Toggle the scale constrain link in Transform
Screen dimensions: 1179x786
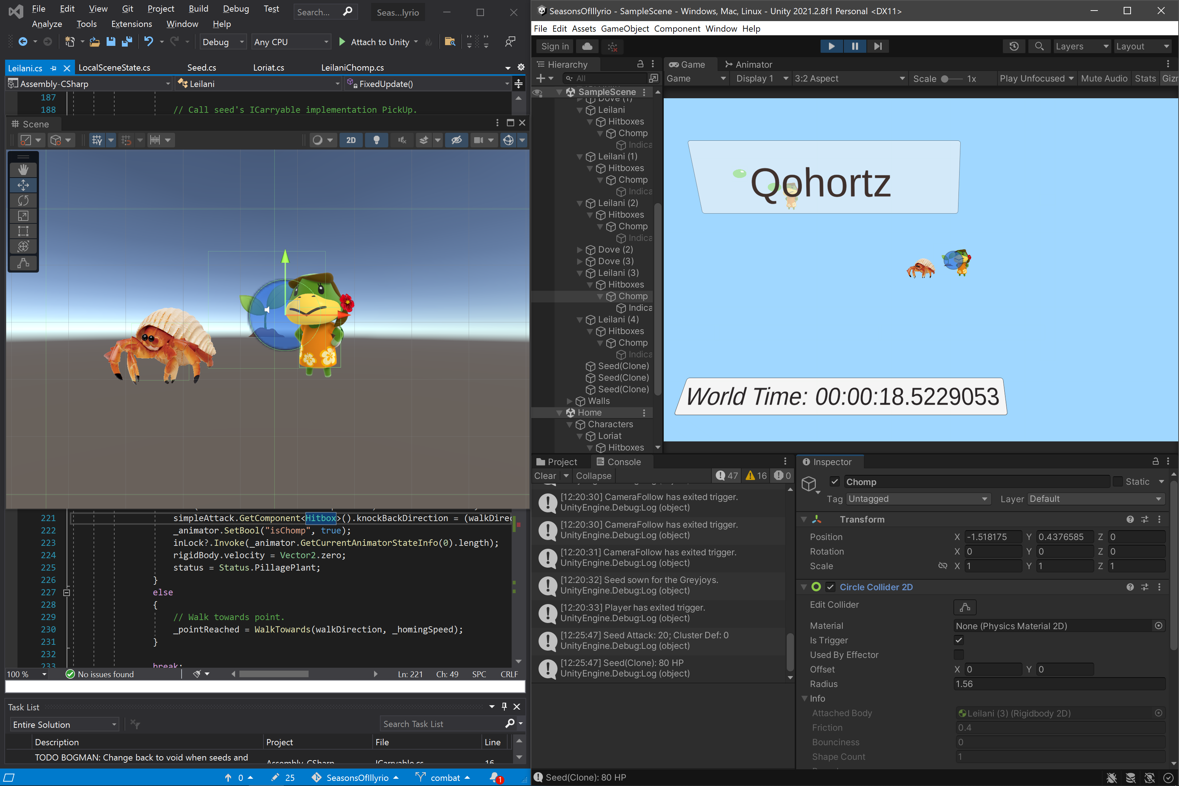[x=943, y=565]
